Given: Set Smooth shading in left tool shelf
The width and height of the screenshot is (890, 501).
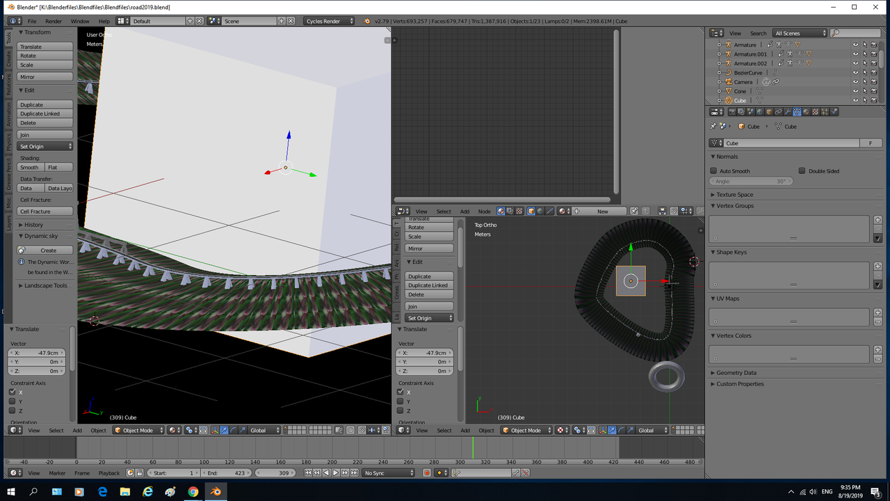Looking at the screenshot, I should pyautogui.click(x=31, y=167).
